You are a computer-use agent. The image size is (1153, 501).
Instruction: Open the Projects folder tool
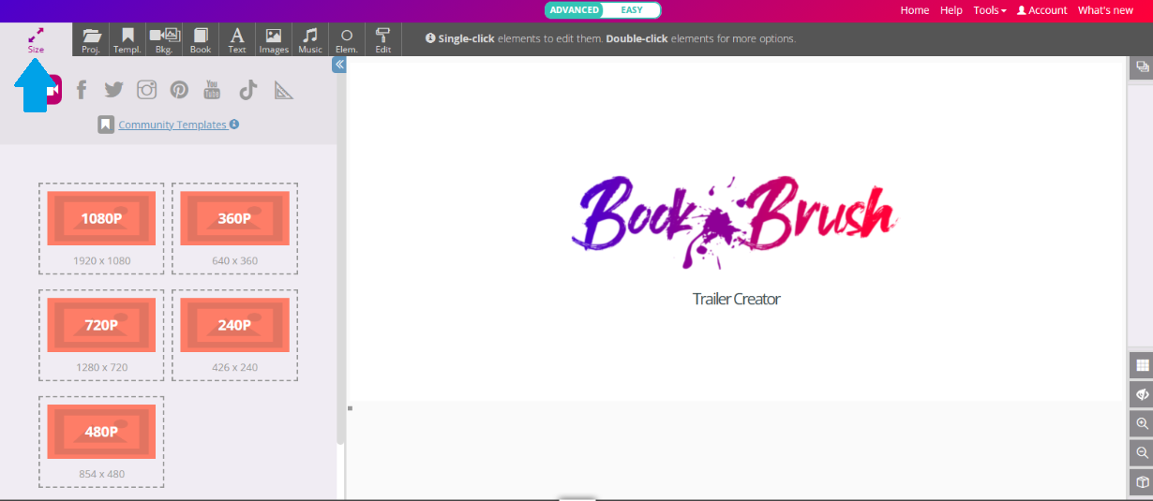point(91,39)
